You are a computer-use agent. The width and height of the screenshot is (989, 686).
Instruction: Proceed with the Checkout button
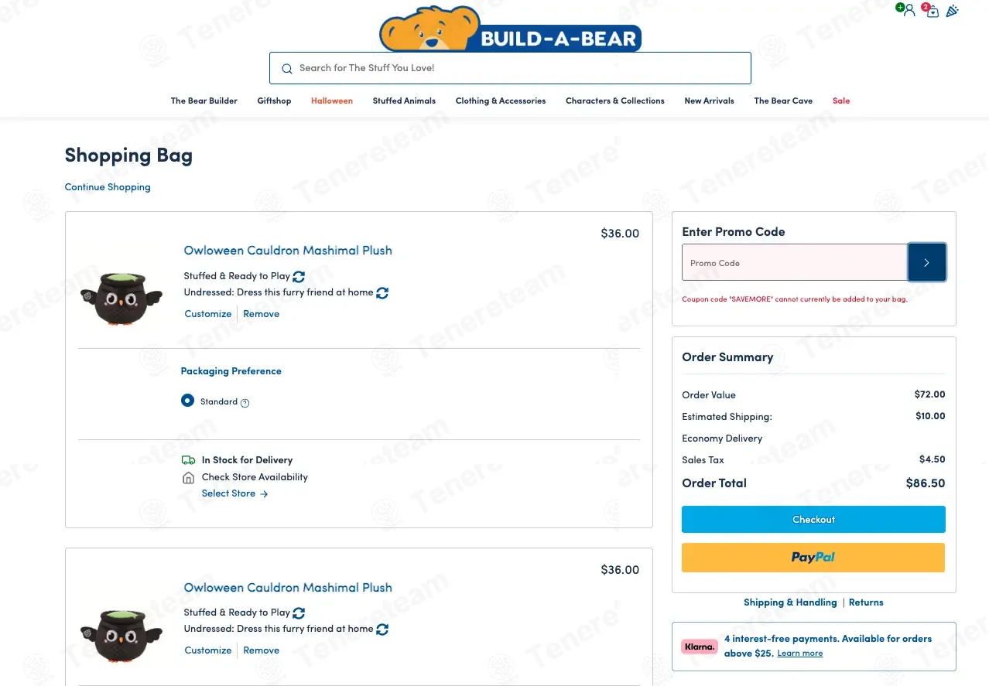coord(813,520)
